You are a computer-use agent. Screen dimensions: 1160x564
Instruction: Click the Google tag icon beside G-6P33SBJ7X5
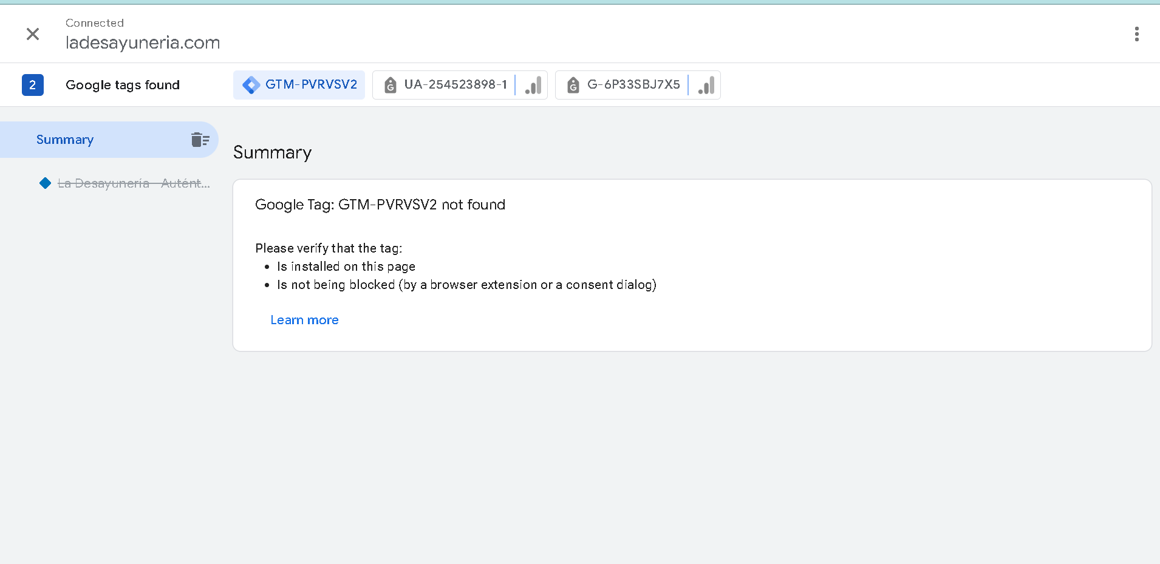[573, 86]
